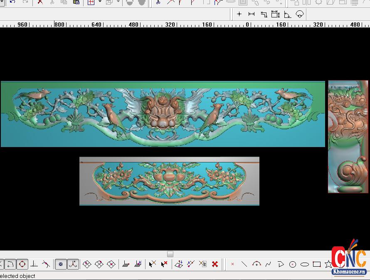Choose the spline curve tool
370x280 pixels.
pos(268,264)
